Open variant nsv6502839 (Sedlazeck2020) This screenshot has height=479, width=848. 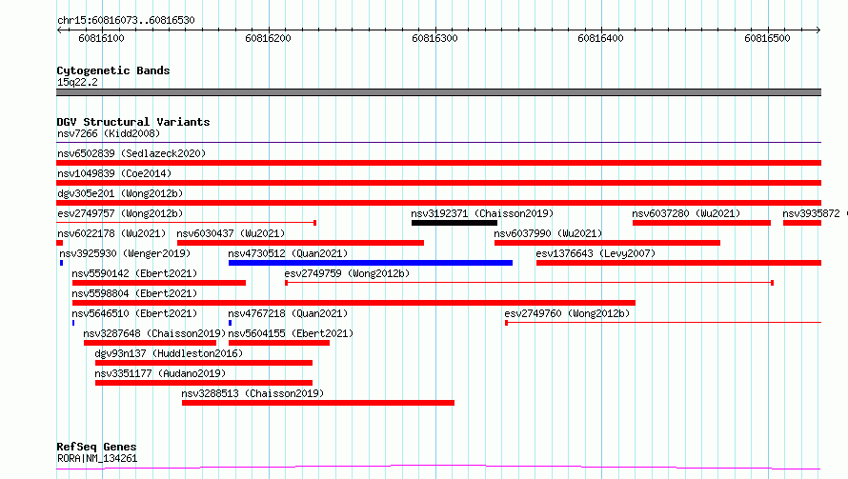(131, 153)
